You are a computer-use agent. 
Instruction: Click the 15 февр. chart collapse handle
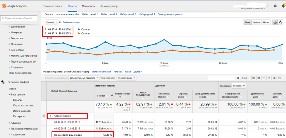(x=164, y=66)
